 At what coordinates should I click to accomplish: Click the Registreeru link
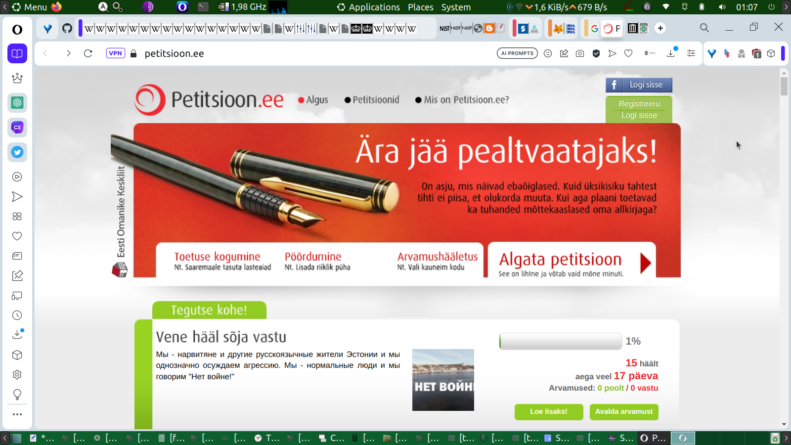click(639, 104)
